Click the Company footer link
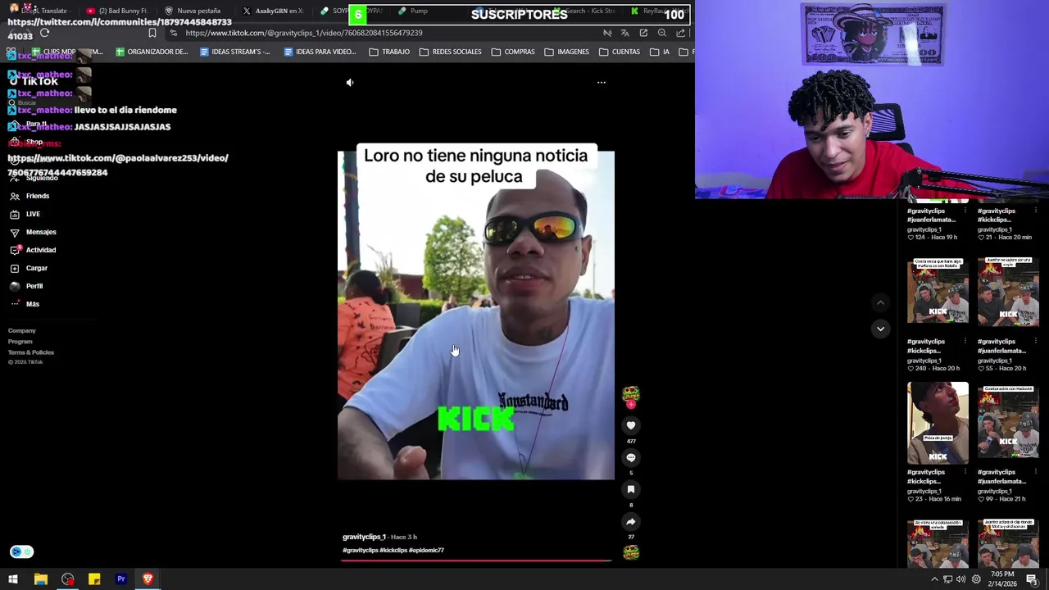 pos(22,331)
